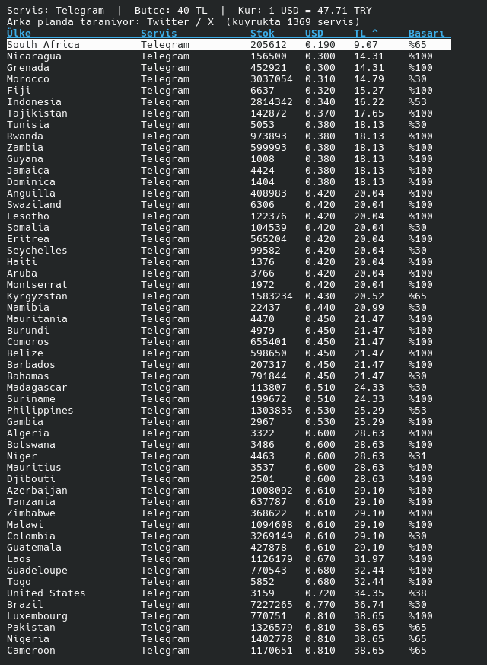Image resolution: width=487 pixels, height=665 pixels.
Task: Choose the United States row
Action: pos(229,593)
